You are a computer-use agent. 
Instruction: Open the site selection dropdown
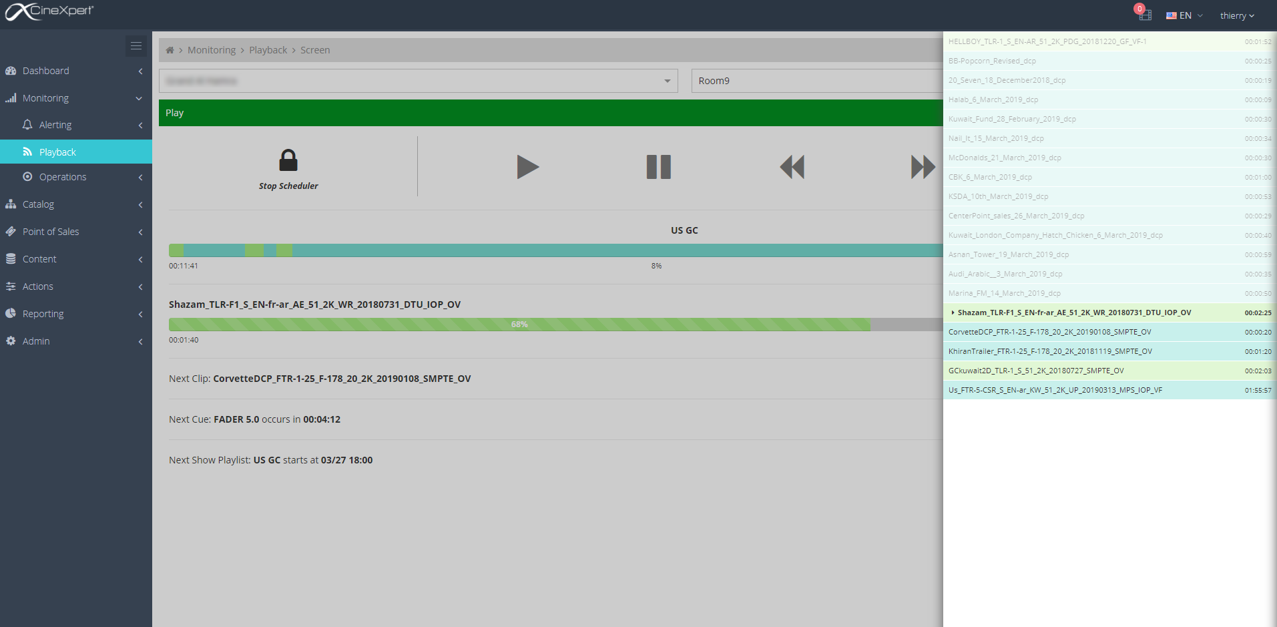419,81
